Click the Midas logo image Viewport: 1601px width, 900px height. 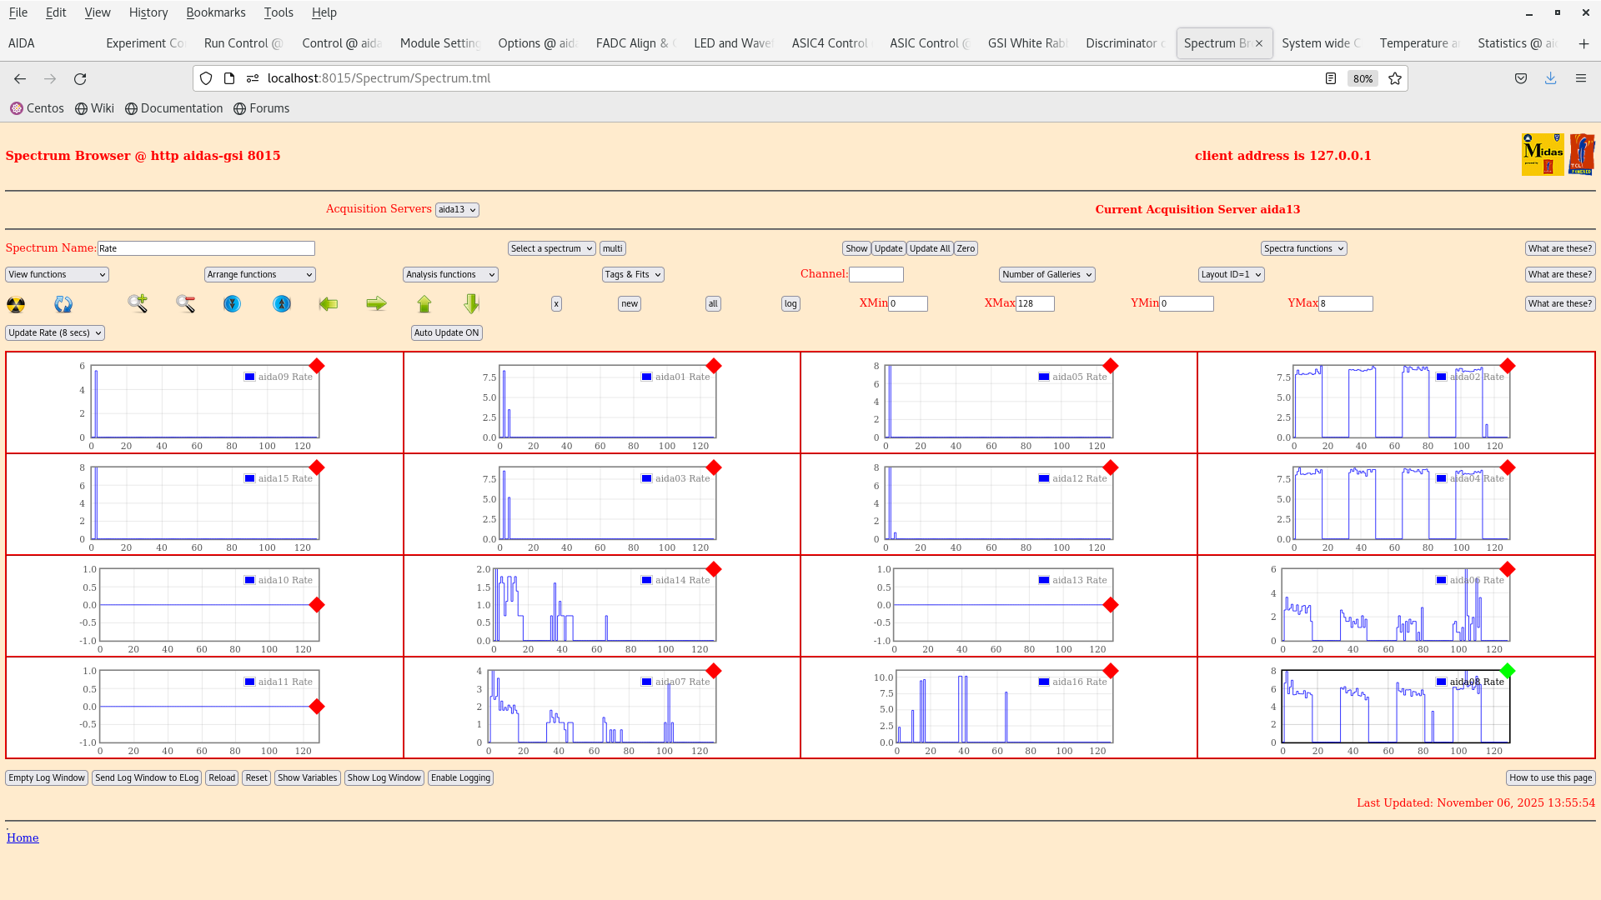point(1543,154)
